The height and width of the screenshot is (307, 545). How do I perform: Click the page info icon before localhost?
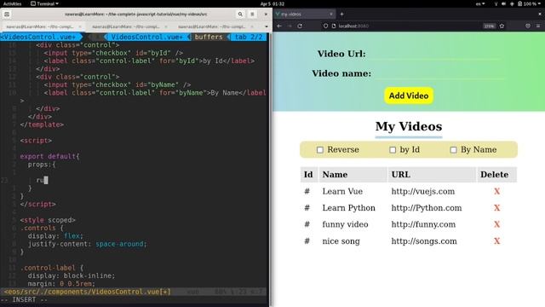click(334, 26)
